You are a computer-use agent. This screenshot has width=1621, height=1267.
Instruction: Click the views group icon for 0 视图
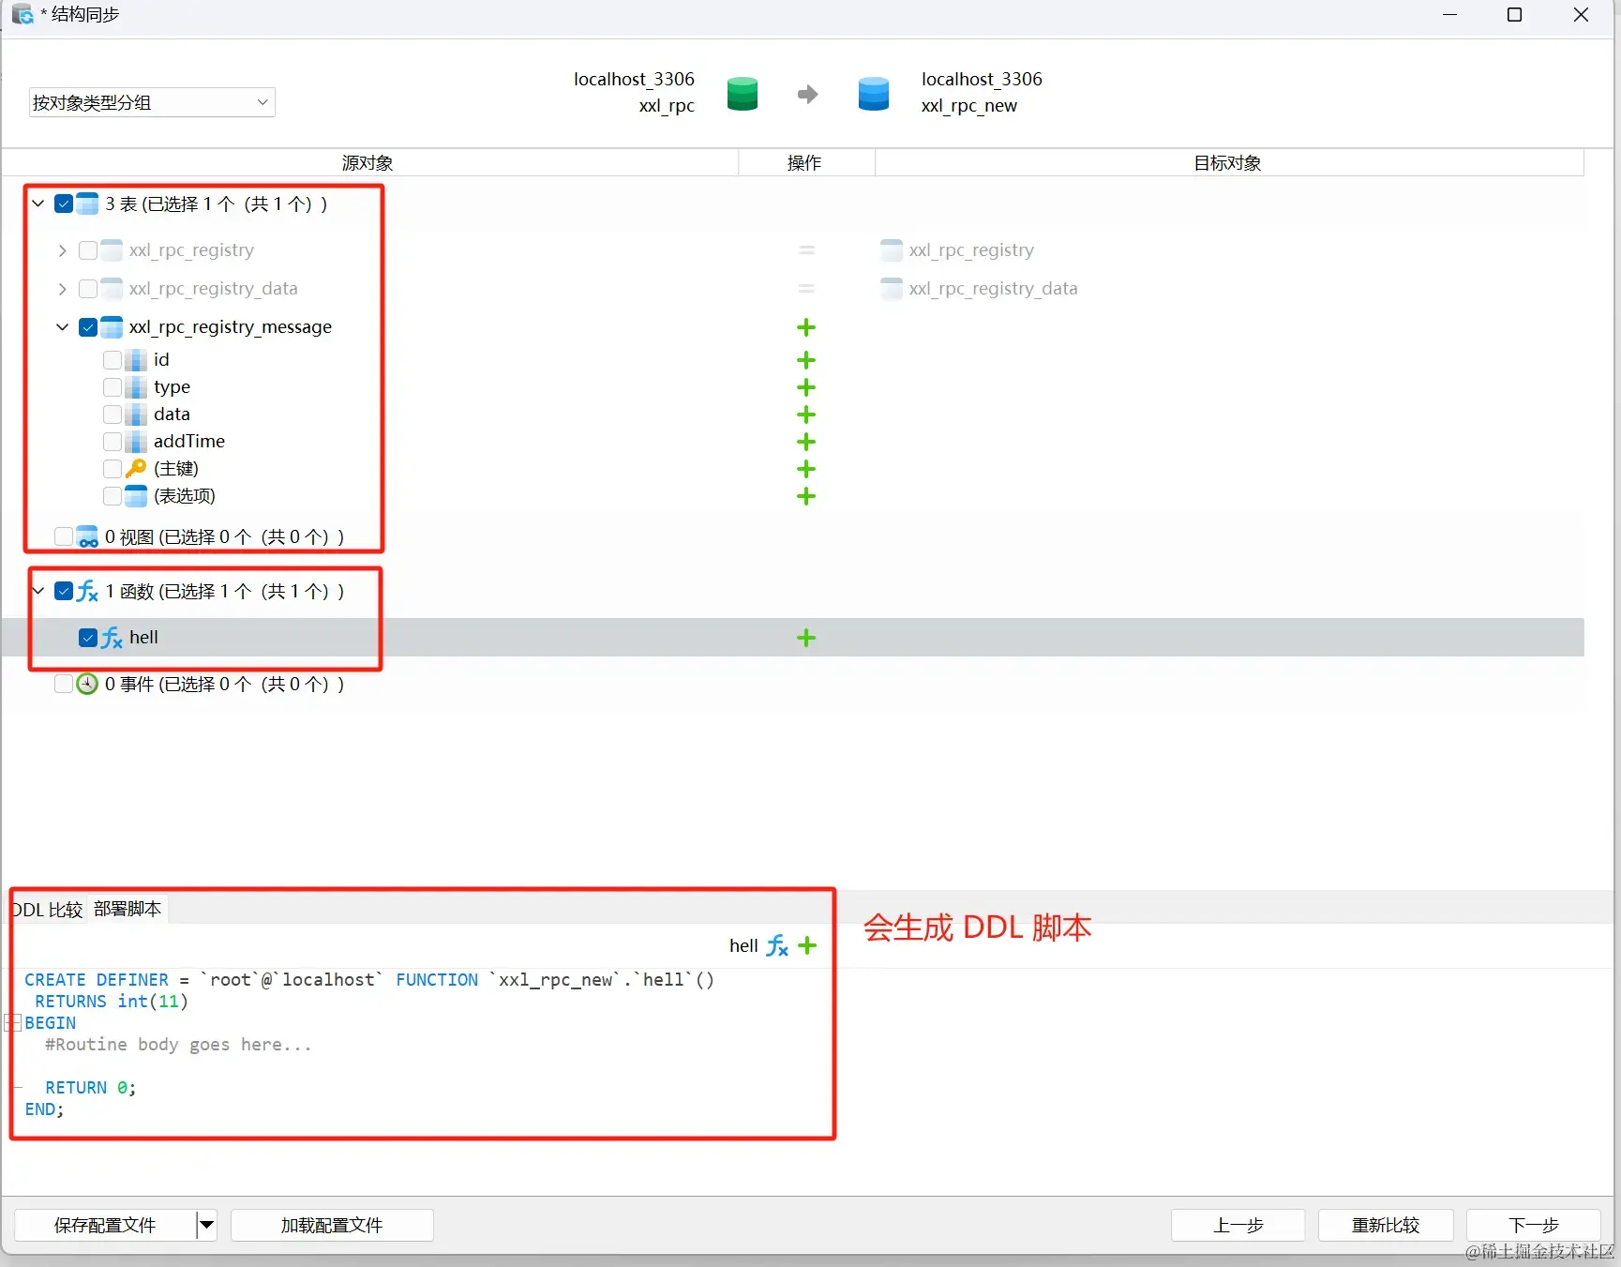click(87, 536)
